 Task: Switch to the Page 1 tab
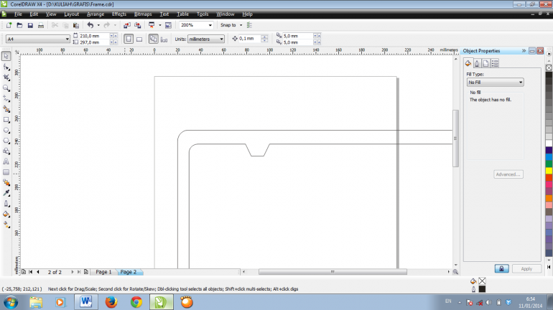coord(103,272)
